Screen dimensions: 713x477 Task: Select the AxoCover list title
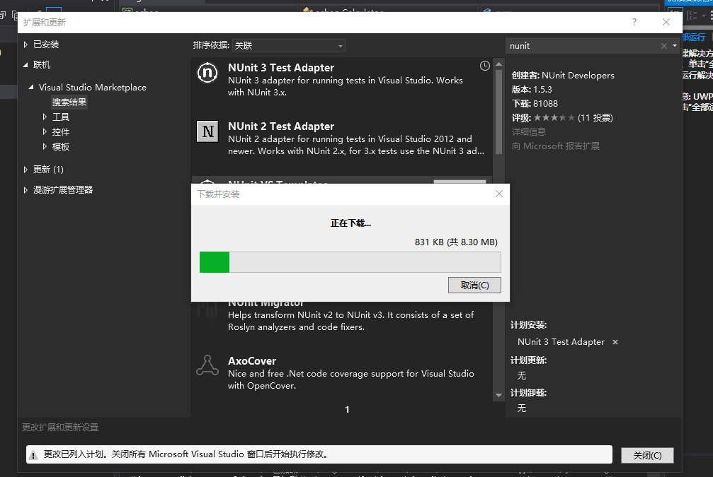pos(252,361)
